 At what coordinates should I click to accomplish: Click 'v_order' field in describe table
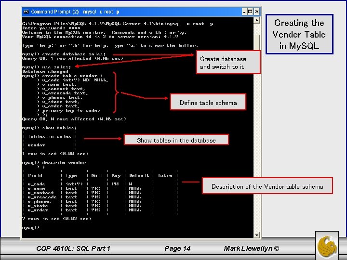pos(38,210)
